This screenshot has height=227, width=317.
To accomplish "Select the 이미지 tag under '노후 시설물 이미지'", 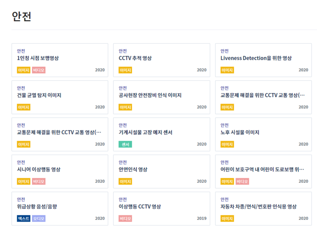I will pyautogui.click(x=227, y=144).
